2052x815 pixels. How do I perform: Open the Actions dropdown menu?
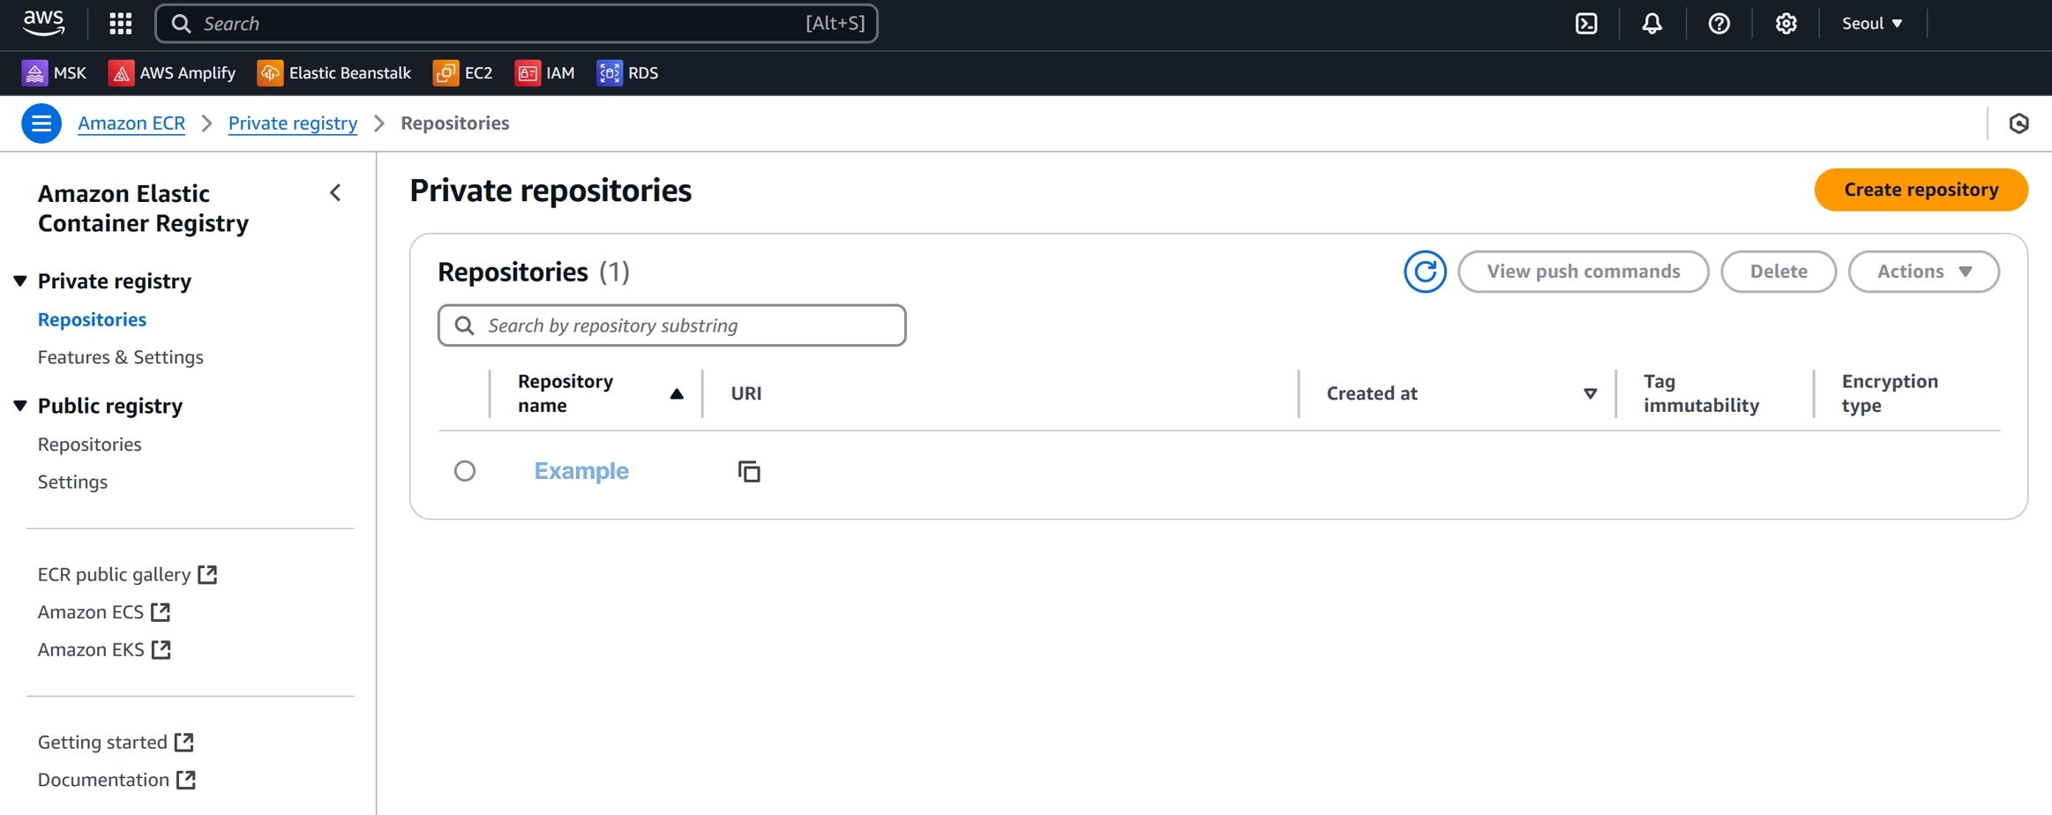tap(1923, 272)
